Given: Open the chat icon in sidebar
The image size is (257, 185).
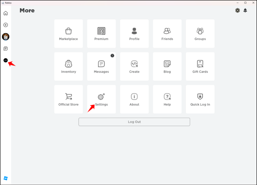Looking at the screenshot, I should click(x=6, y=49).
